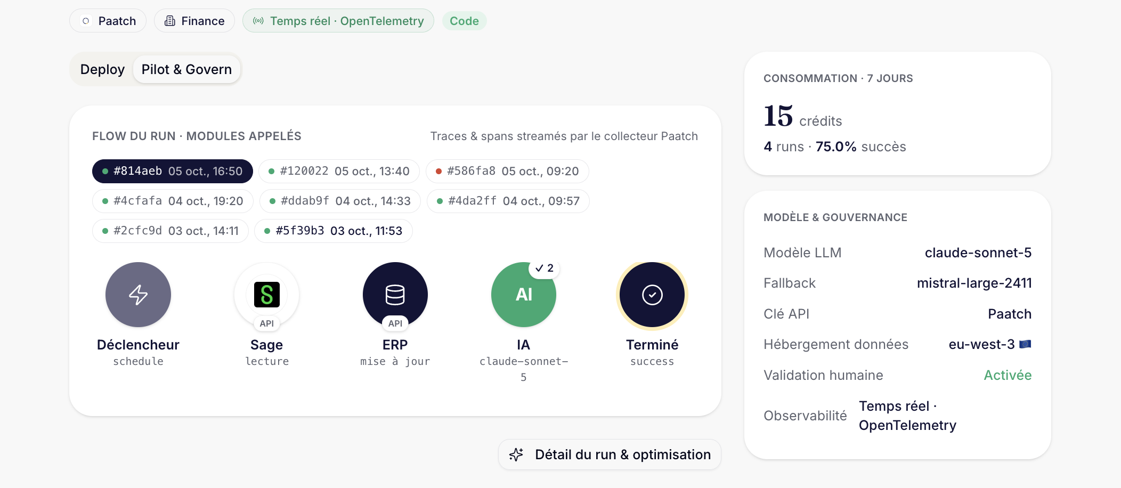Click the 15 crédits consumption figure
Screen dimensions: 1121x488
(x=803, y=117)
